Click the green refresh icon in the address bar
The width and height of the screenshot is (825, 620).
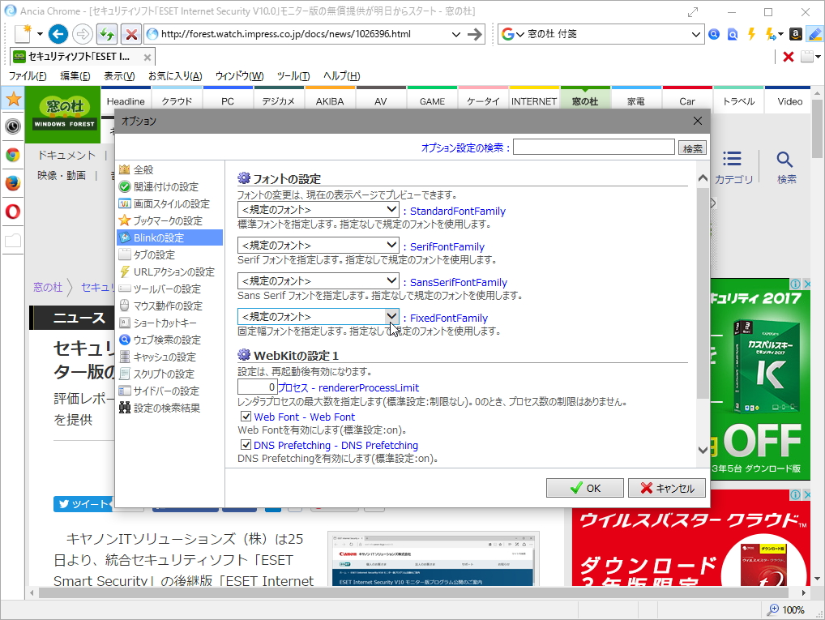(109, 35)
